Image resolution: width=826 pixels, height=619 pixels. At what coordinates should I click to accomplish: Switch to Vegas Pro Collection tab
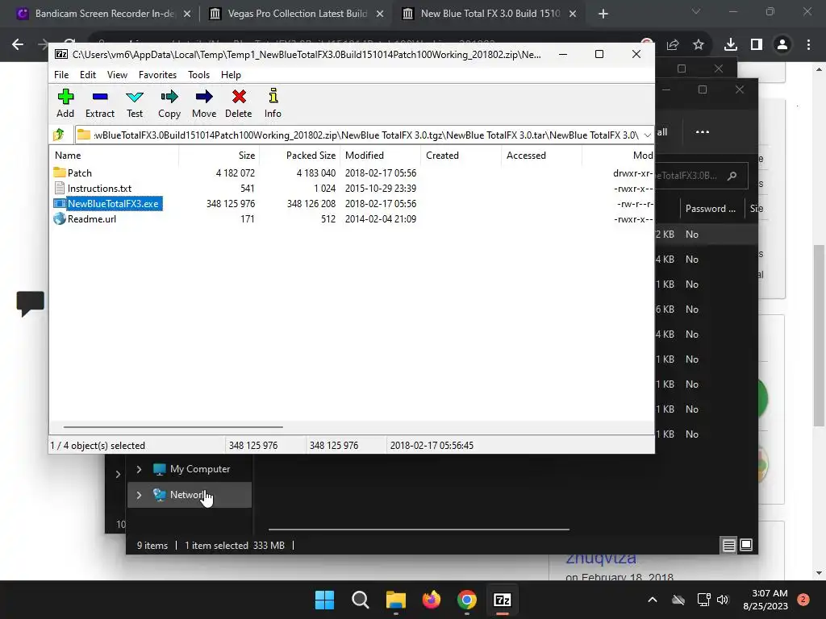(x=297, y=14)
